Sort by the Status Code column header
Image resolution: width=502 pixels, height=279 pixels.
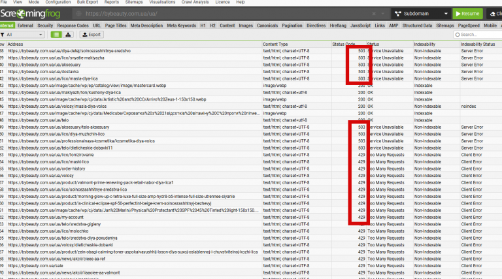click(344, 44)
